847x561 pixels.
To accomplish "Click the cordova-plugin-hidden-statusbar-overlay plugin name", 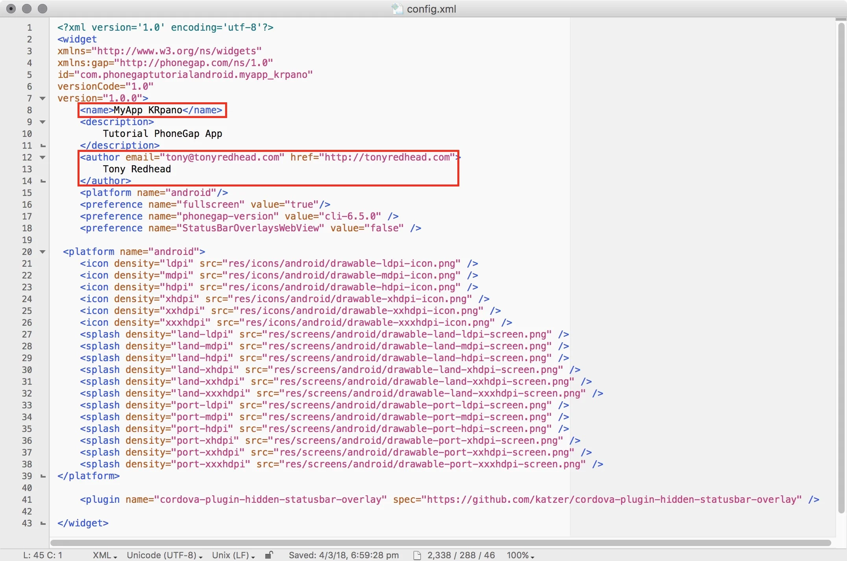I will [x=270, y=500].
